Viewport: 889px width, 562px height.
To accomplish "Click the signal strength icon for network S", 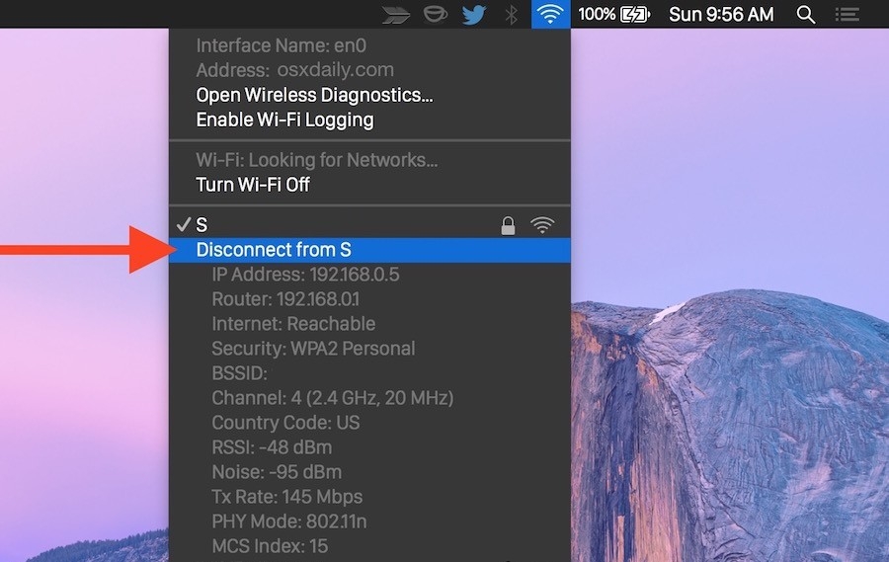I will (542, 225).
